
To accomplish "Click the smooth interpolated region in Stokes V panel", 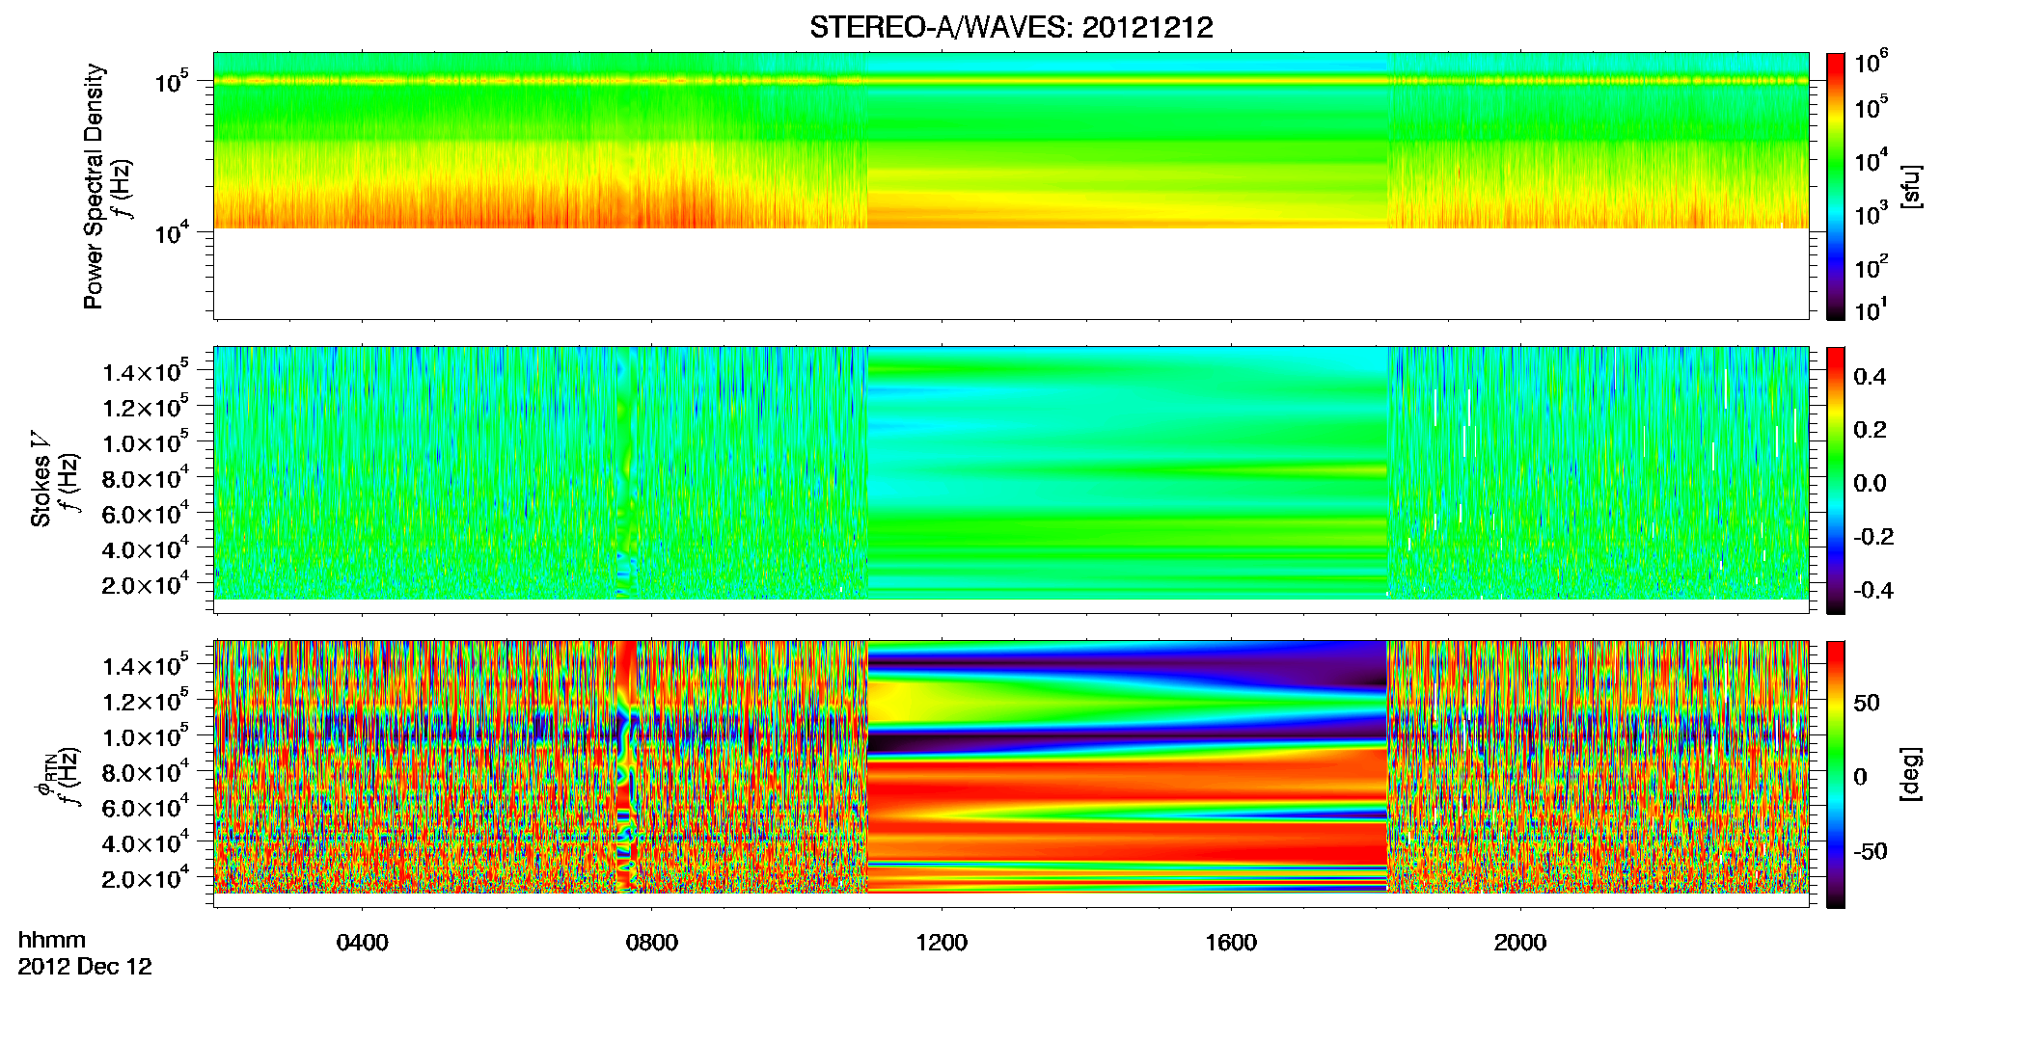I will [1127, 473].
